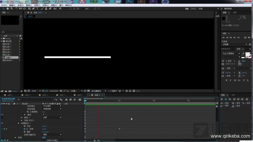Click the composition mini-flowchart icon in timeline

[x=56, y=100]
